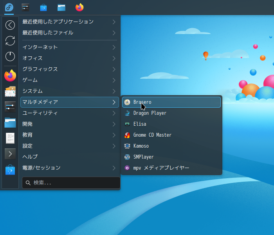Viewport: 274px width, 235px height.
Task: Open the 開発 category
Action: pos(70,124)
